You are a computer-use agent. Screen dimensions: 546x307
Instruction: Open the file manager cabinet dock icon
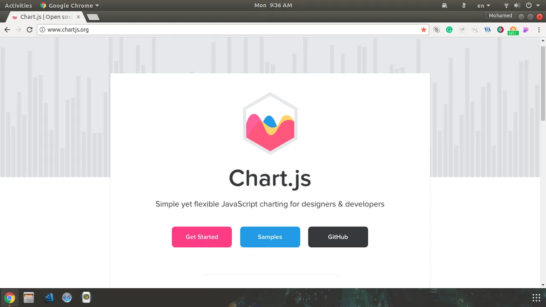tap(29, 298)
